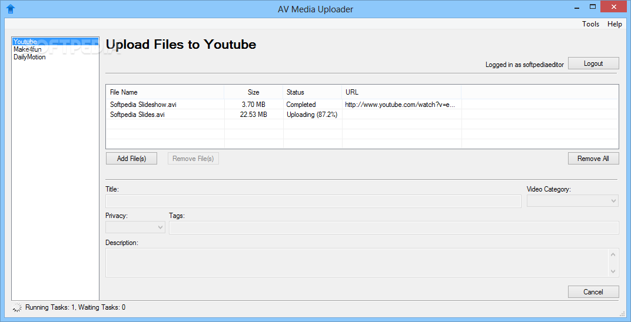Sort by File Name column header

(165, 92)
